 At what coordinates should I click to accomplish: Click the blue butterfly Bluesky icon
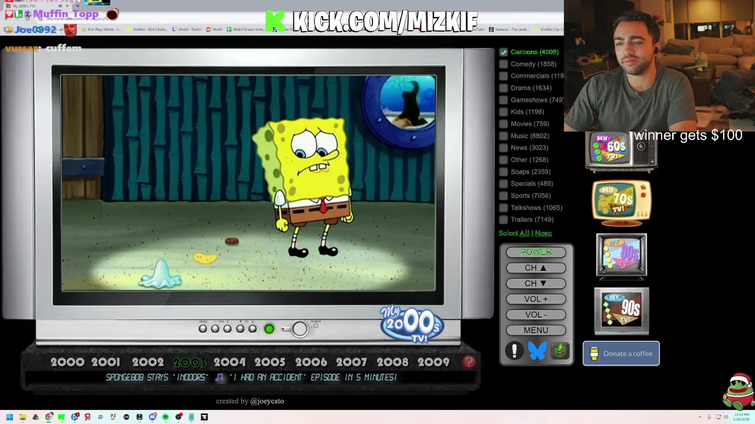point(537,351)
